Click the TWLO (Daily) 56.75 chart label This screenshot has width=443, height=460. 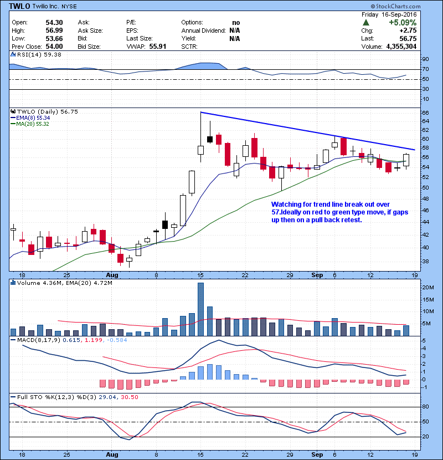tap(48, 111)
